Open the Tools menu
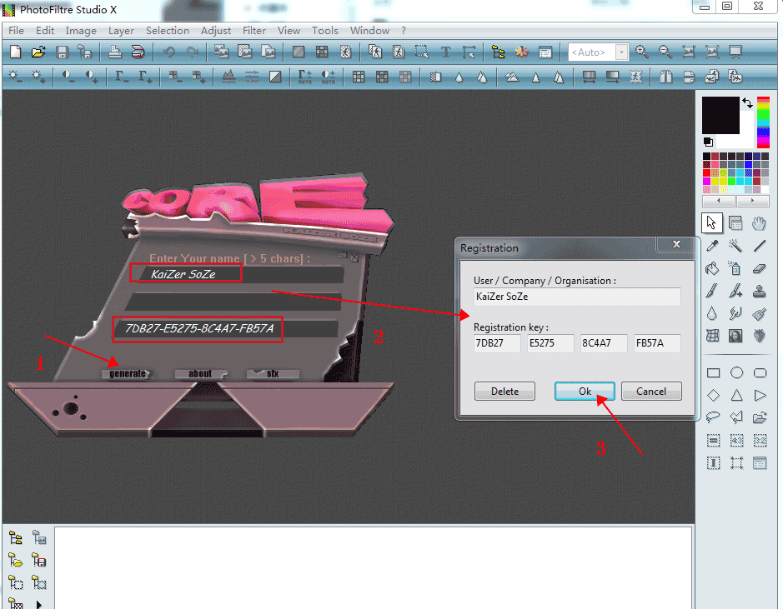Viewport: 783px width, 609px height. (x=325, y=31)
